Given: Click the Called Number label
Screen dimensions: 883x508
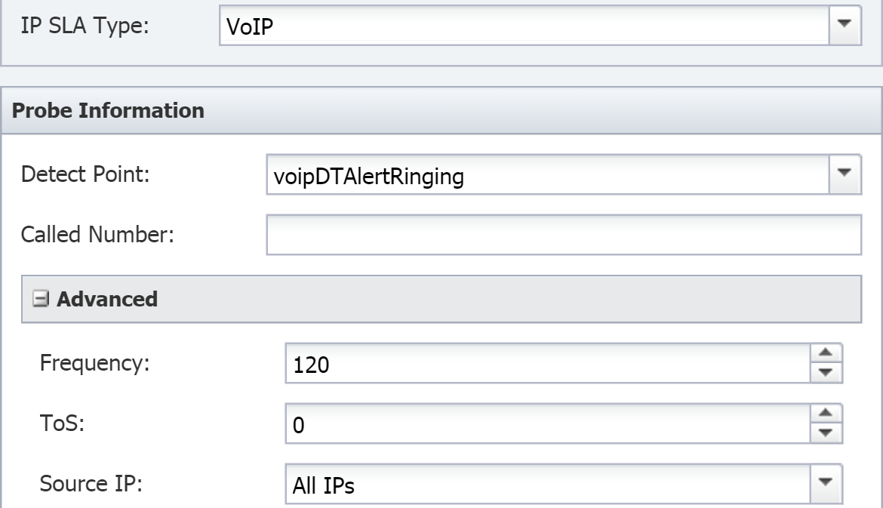Looking at the screenshot, I should [97, 234].
